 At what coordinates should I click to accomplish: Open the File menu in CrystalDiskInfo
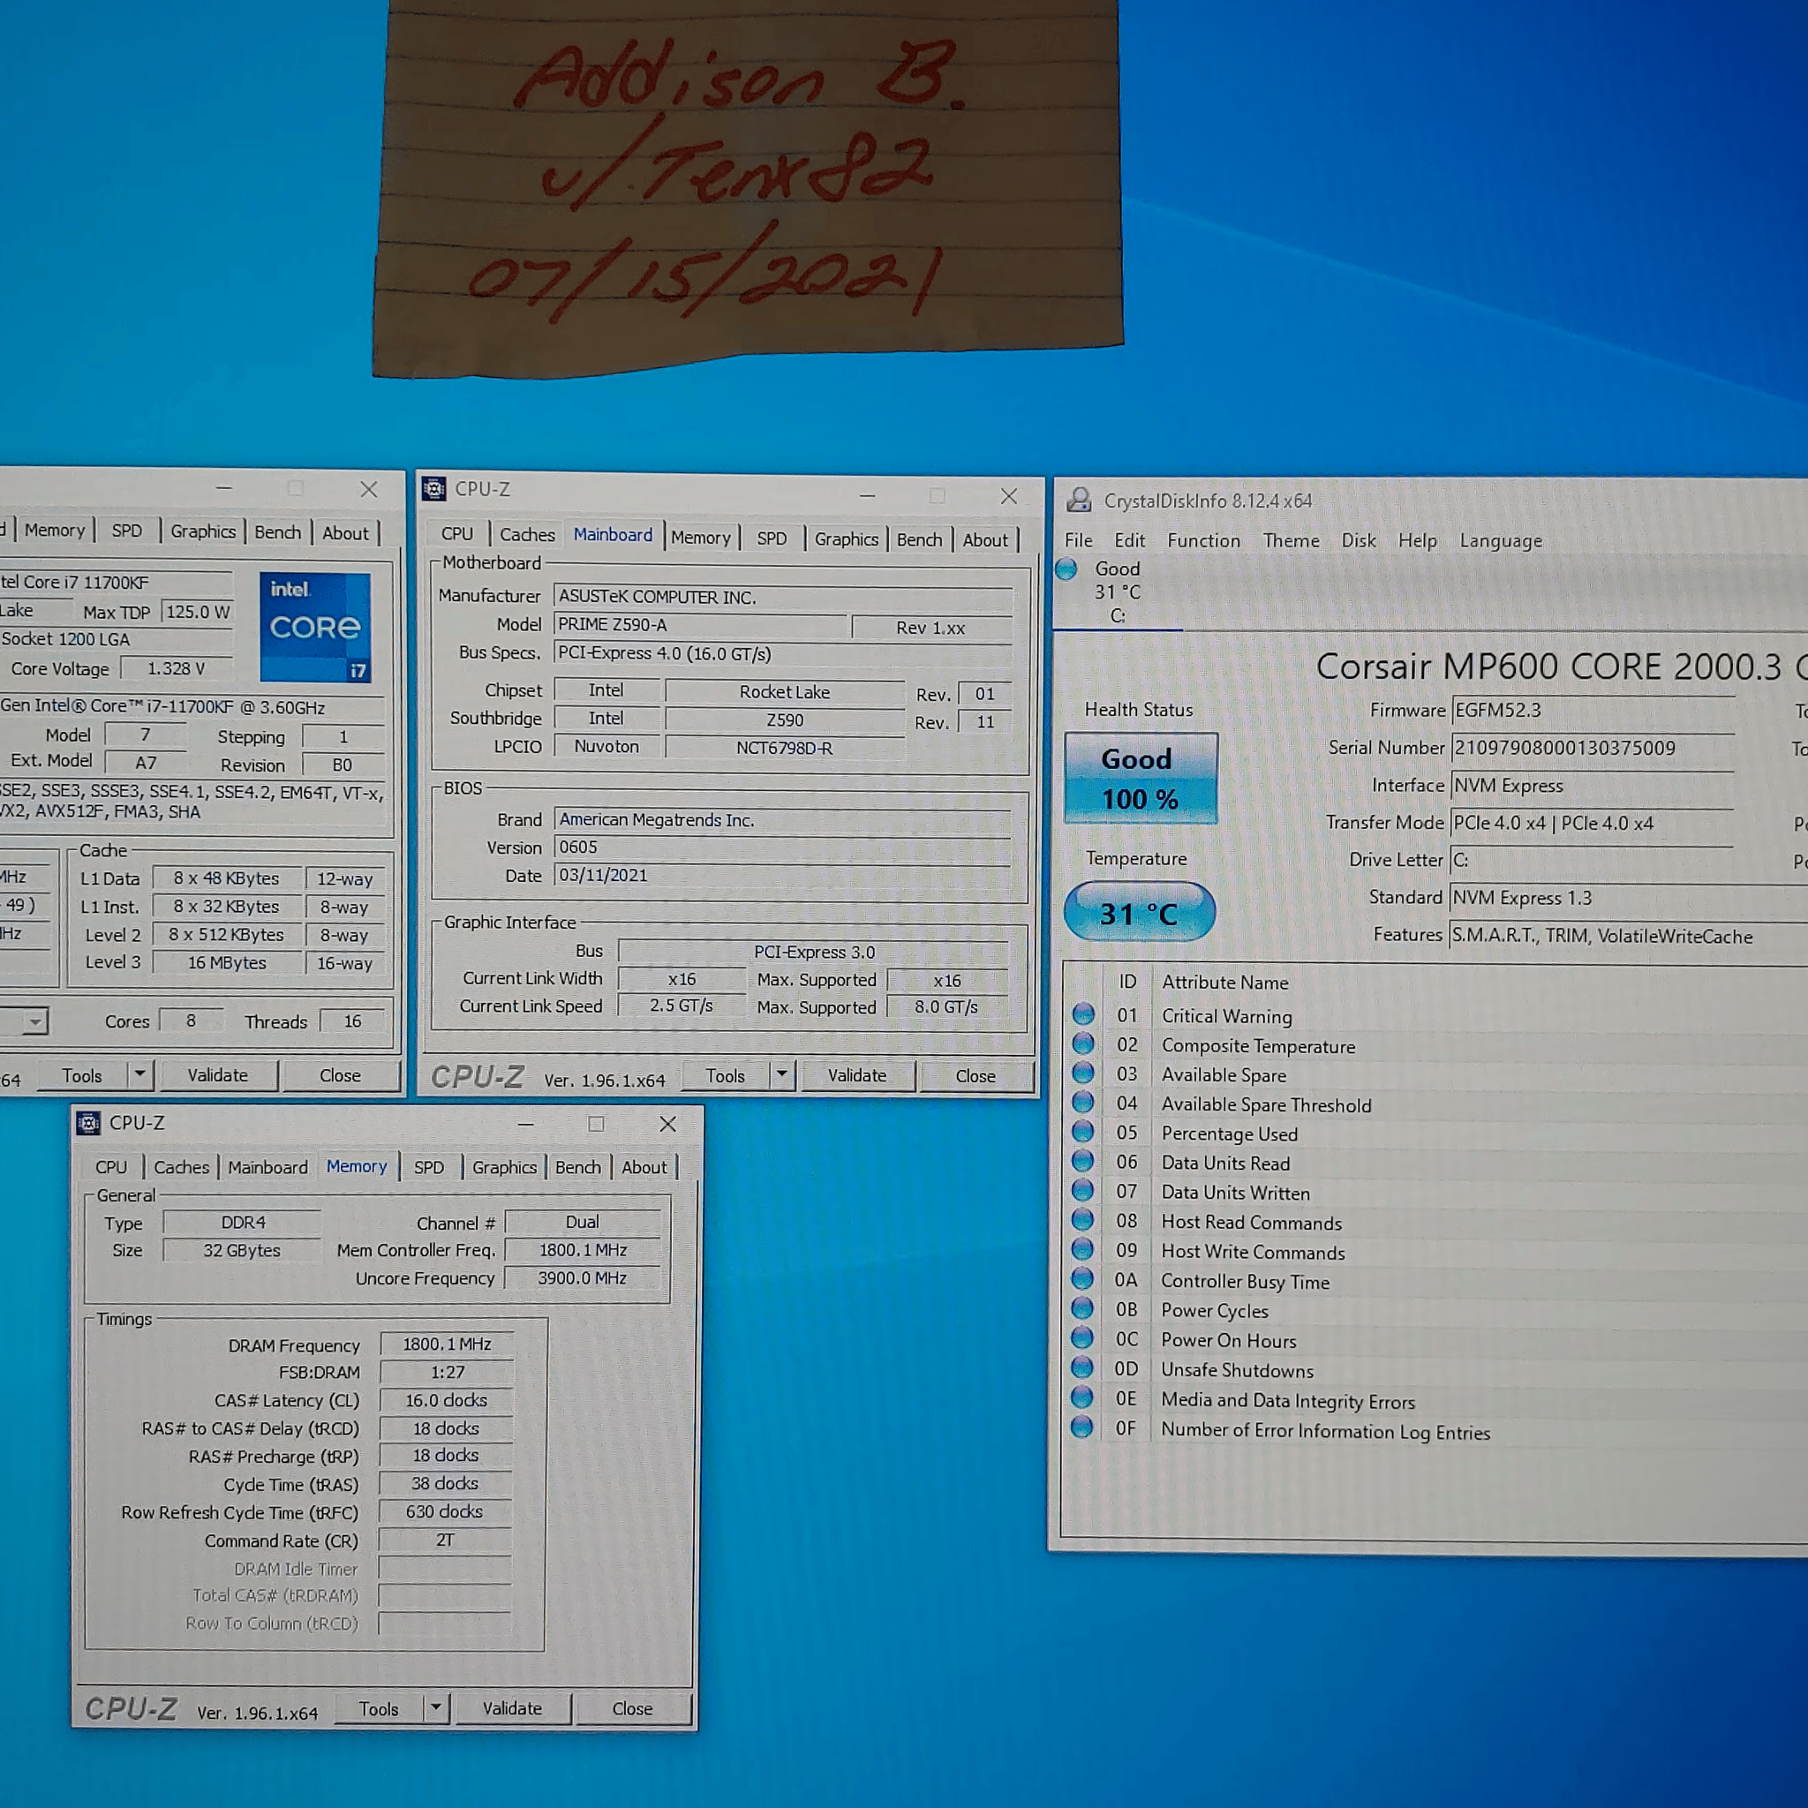coord(1078,540)
